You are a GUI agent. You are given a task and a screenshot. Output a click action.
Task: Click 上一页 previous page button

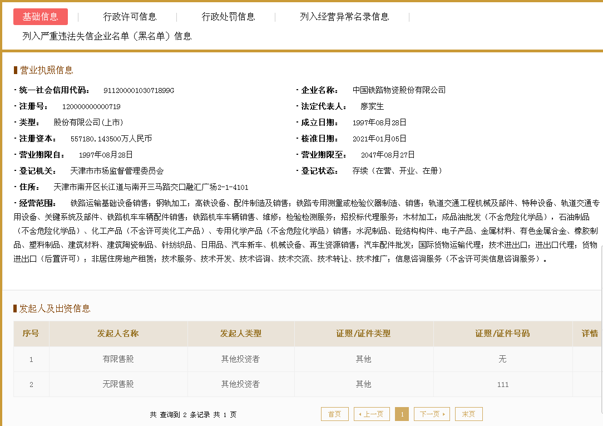coord(372,414)
